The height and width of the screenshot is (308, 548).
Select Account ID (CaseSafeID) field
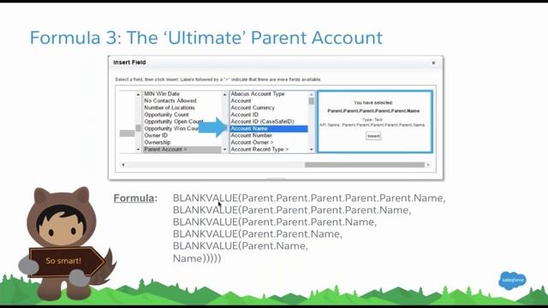tap(262, 121)
